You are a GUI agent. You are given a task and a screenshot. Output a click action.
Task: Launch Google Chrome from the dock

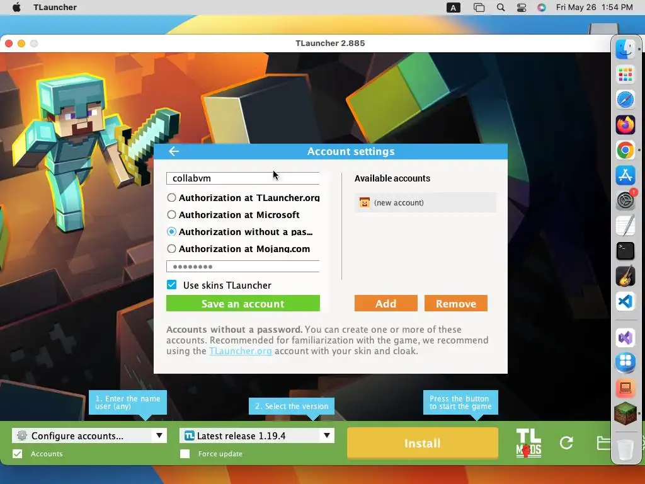click(625, 150)
